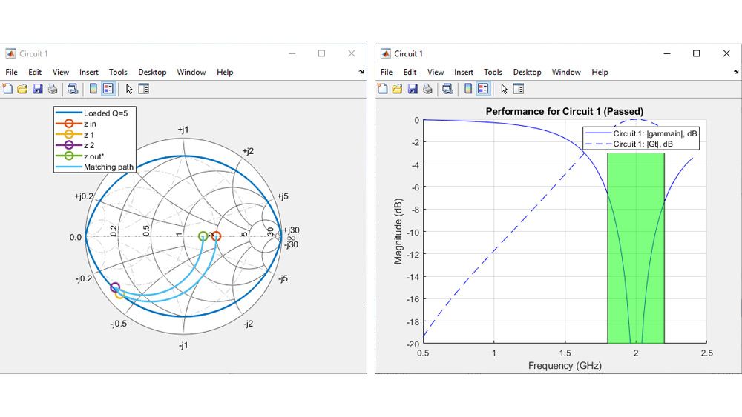
Task: Click Save Figure icon in left window
Action: pyautogui.click(x=37, y=89)
